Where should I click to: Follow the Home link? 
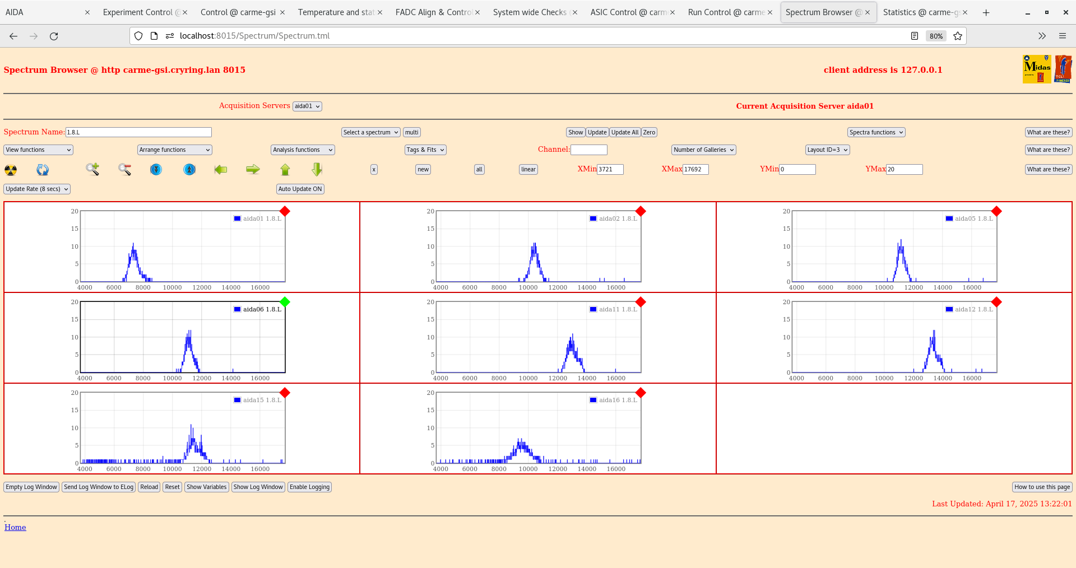pyautogui.click(x=15, y=527)
